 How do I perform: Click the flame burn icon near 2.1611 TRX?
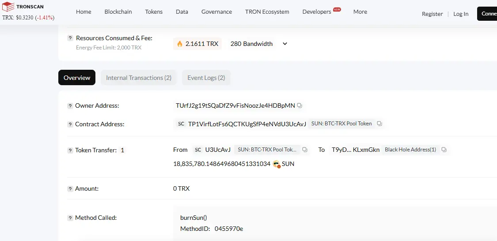click(x=180, y=44)
